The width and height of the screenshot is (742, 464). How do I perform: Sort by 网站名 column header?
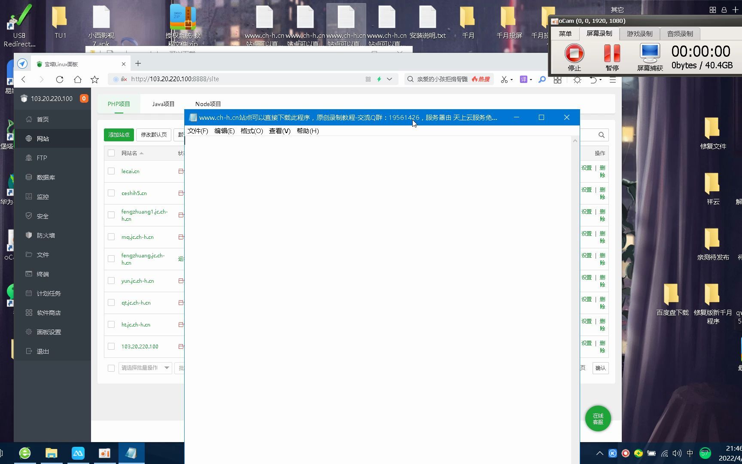(x=132, y=153)
